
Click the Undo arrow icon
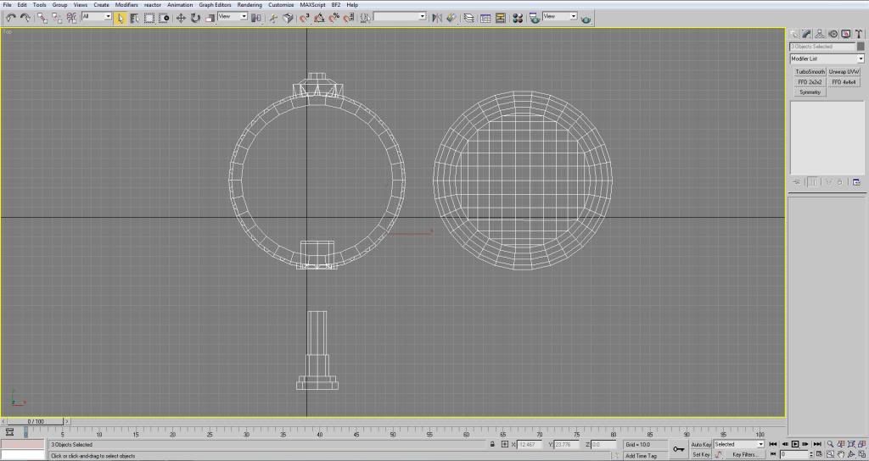[10, 18]
